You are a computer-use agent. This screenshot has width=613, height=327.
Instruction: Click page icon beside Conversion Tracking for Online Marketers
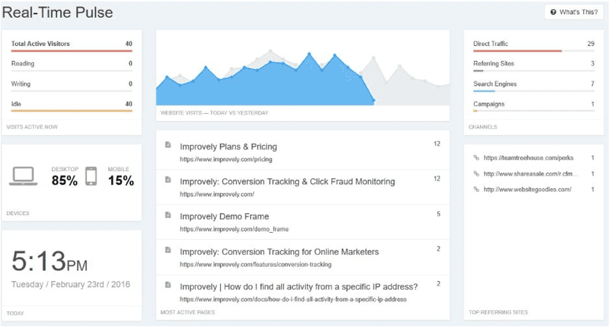point(168,250)
